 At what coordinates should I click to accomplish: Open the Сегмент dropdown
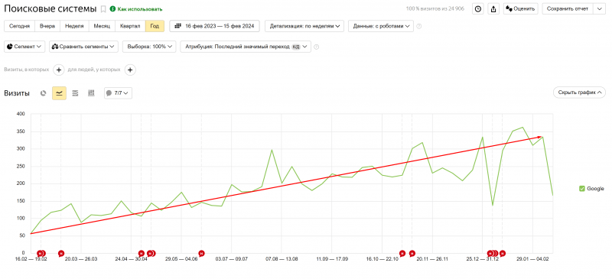(x=24, y=47)
